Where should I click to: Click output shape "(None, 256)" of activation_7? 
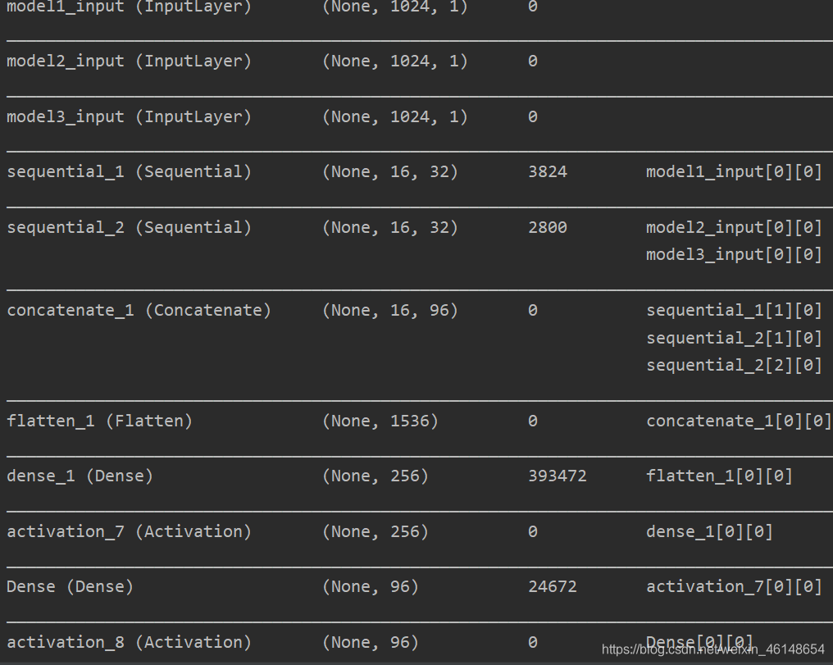coord(375,531)
